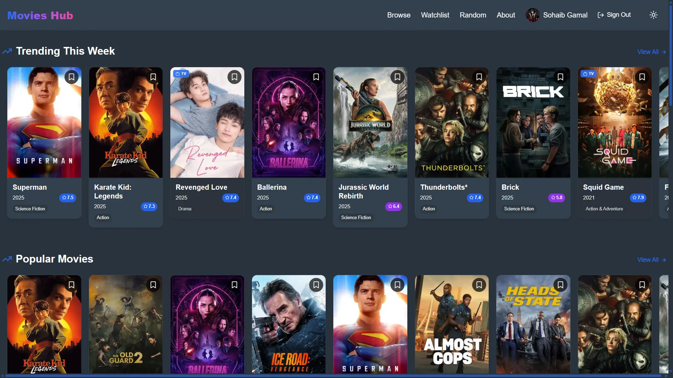Click the Sign Out exit icon
This screenshot has width=673, height=378.
[x=601, y=15]
